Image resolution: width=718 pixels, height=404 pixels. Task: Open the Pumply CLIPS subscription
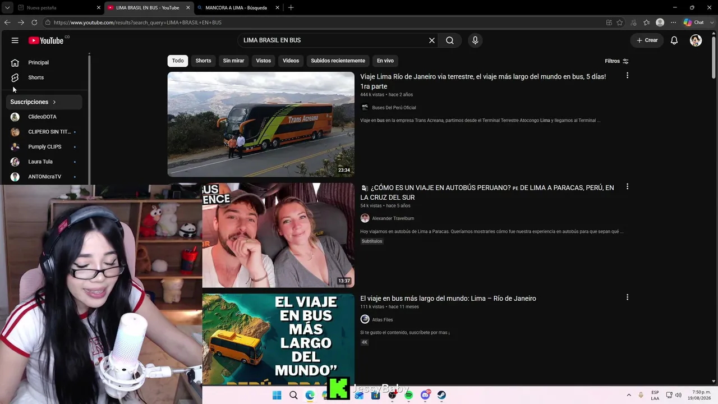44,147
